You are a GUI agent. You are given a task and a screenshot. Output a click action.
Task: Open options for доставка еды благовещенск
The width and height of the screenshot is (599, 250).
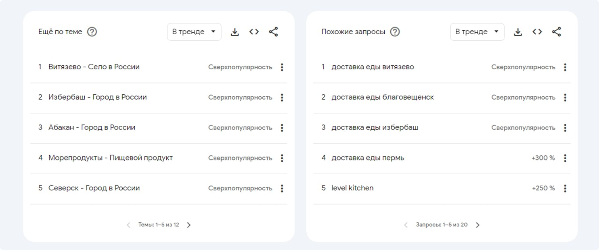pos(565,98)
